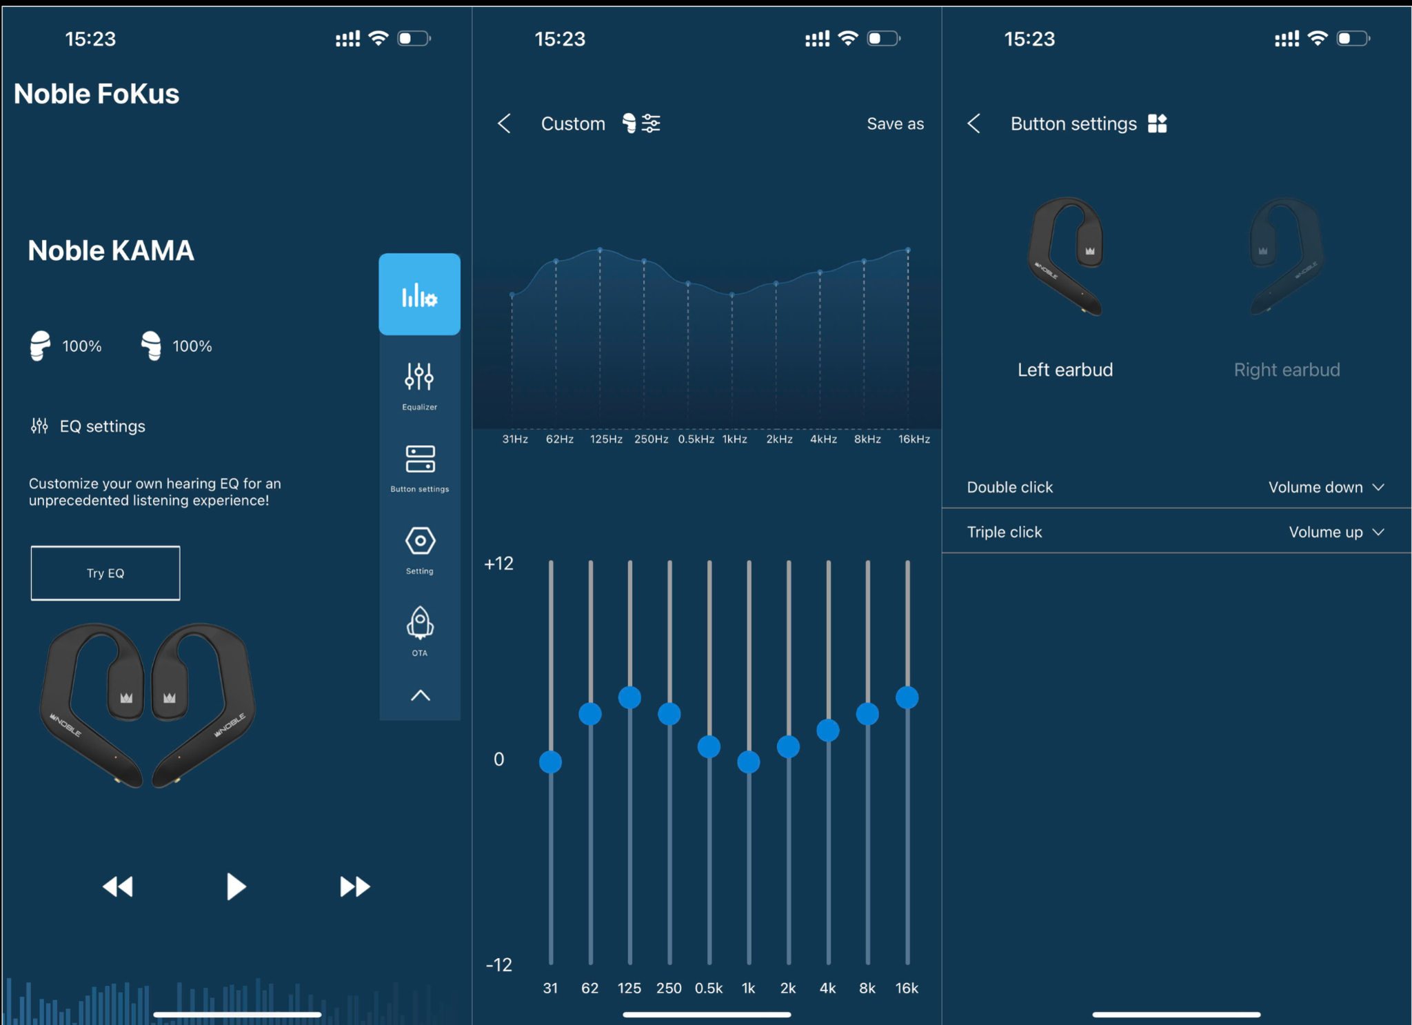Viewport: 1412px width, 1025px height.
Task: Click the 8k slider knob
Action: (867, 714)
